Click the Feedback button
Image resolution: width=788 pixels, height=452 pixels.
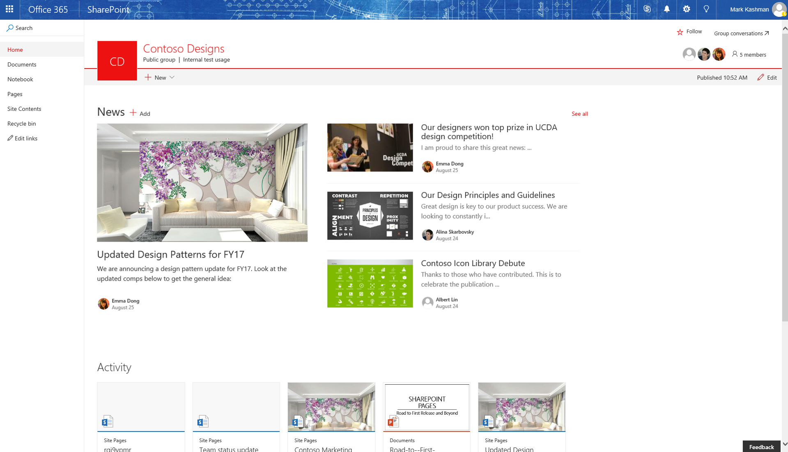coord(761,447)
